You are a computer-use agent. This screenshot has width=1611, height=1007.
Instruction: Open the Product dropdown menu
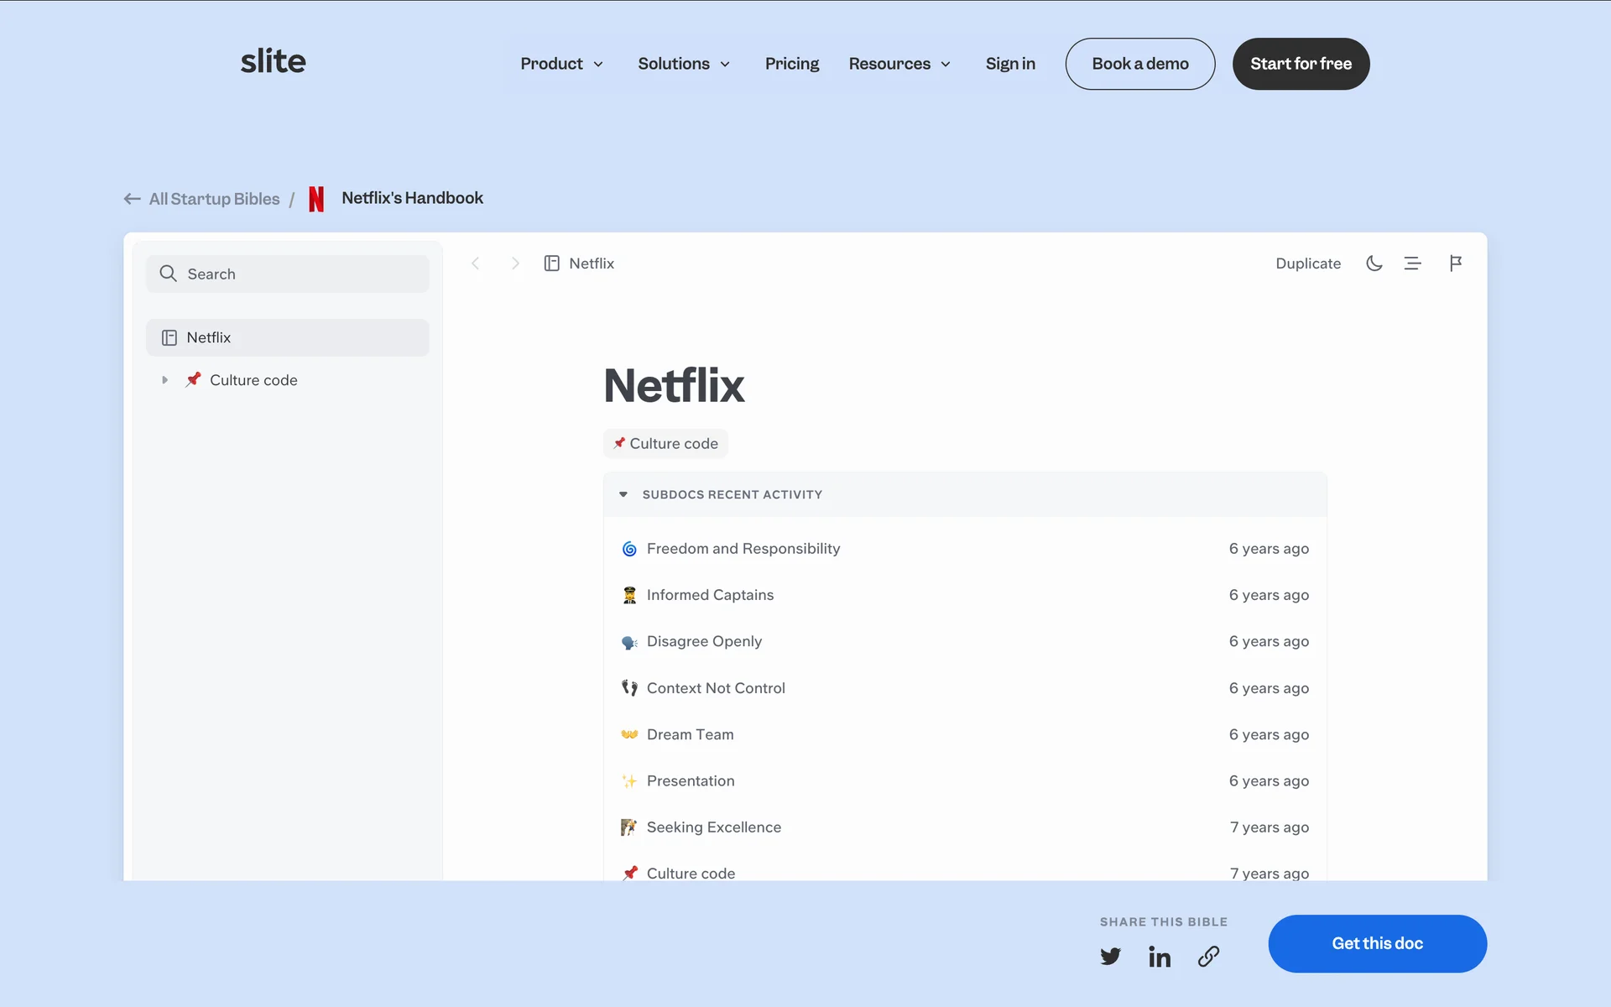tap(561, 64)
